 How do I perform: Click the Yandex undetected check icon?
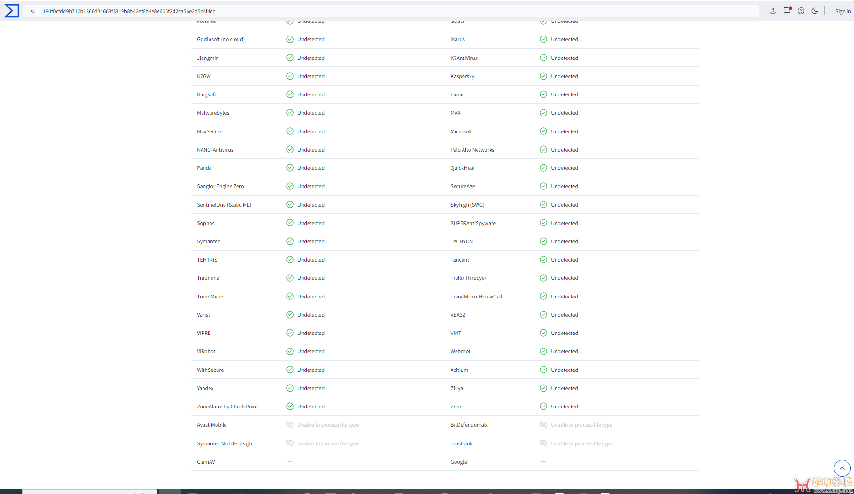point(290,388)
